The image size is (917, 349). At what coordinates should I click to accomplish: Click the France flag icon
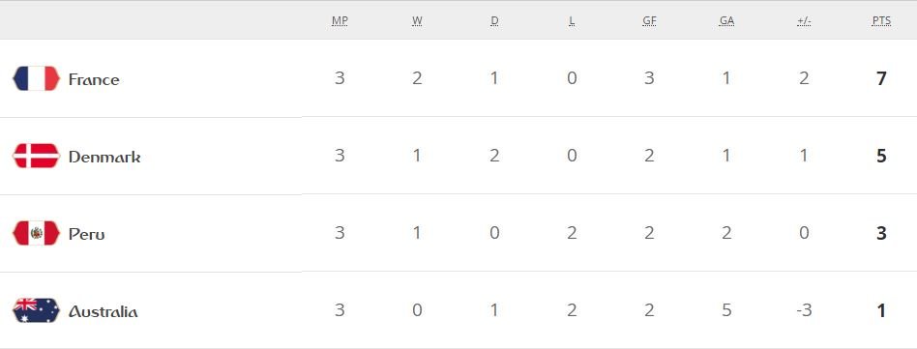pyautogui.click(x=36, y=78)
